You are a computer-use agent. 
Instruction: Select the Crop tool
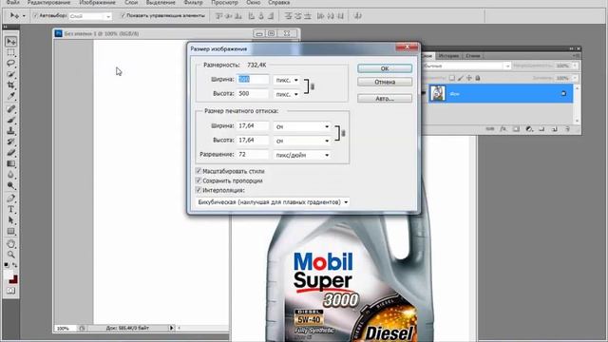coord(10,85)
